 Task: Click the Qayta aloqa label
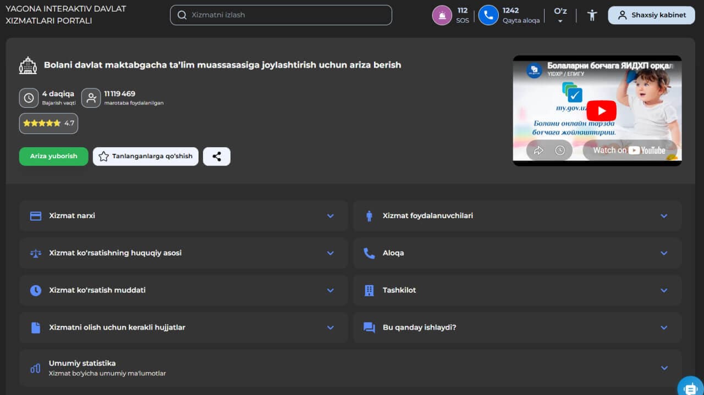pos(521,20)
